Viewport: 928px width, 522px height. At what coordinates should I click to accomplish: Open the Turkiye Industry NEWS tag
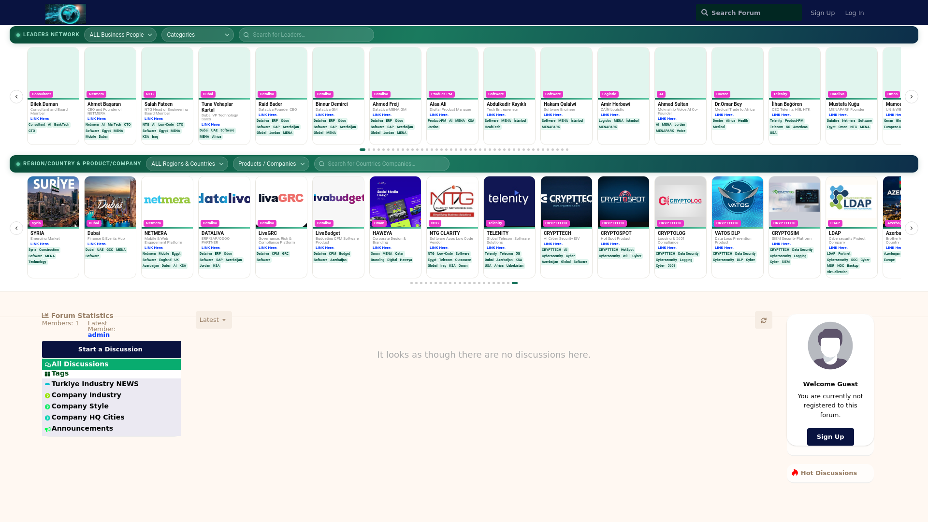click(x=111, y=384)
